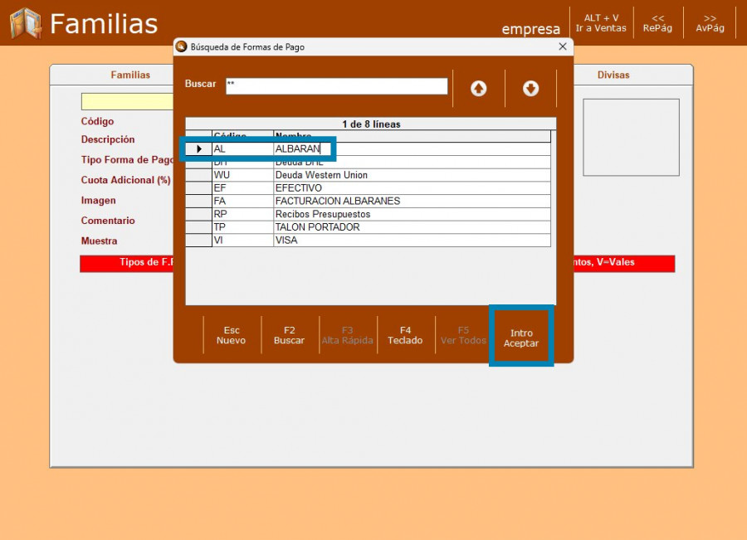Screen dimensions: 747x540
Task: Click the AvPág next page button
Action: pyautogui.click(x=710, y=22)
